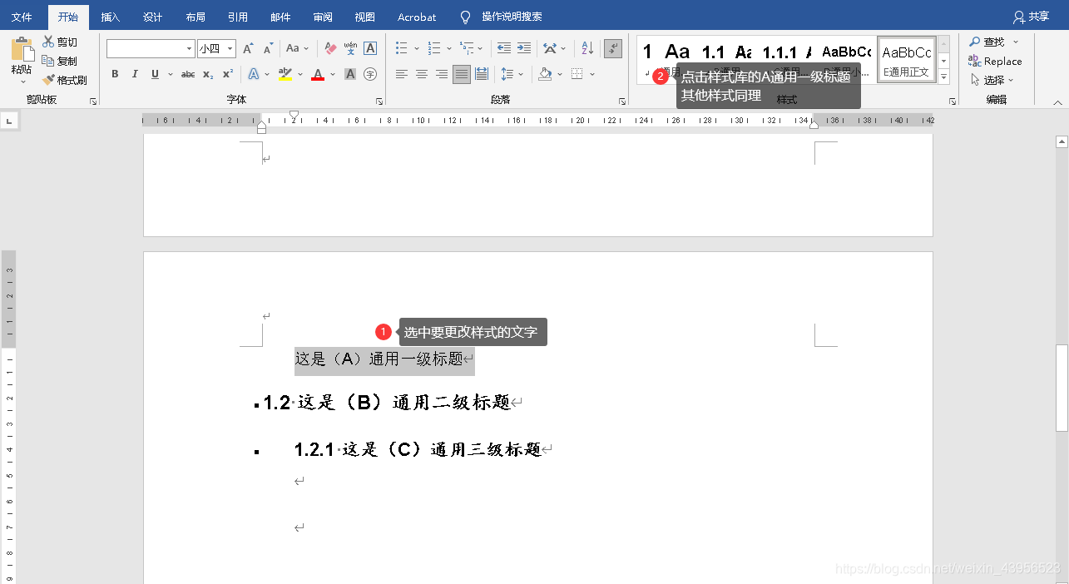Toggle character shading icon
The image size is (1069, 584).
350,74
